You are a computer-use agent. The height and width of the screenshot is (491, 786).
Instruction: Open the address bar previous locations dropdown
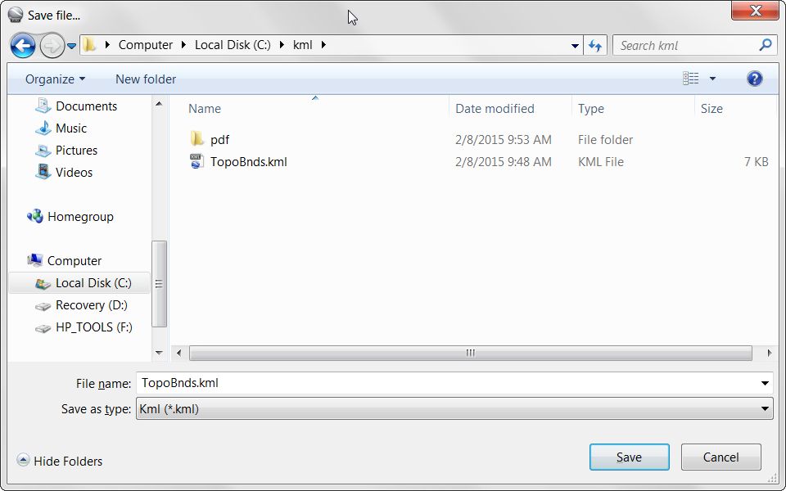(575, 46)
